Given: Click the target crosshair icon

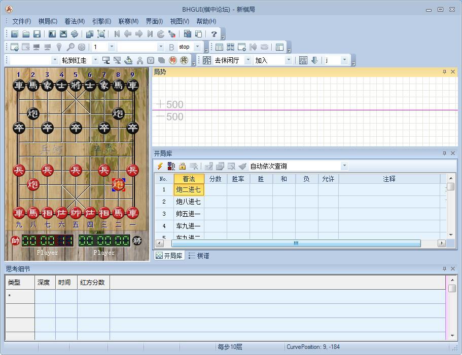Looking at the screenshot, I should click(82, 47).
